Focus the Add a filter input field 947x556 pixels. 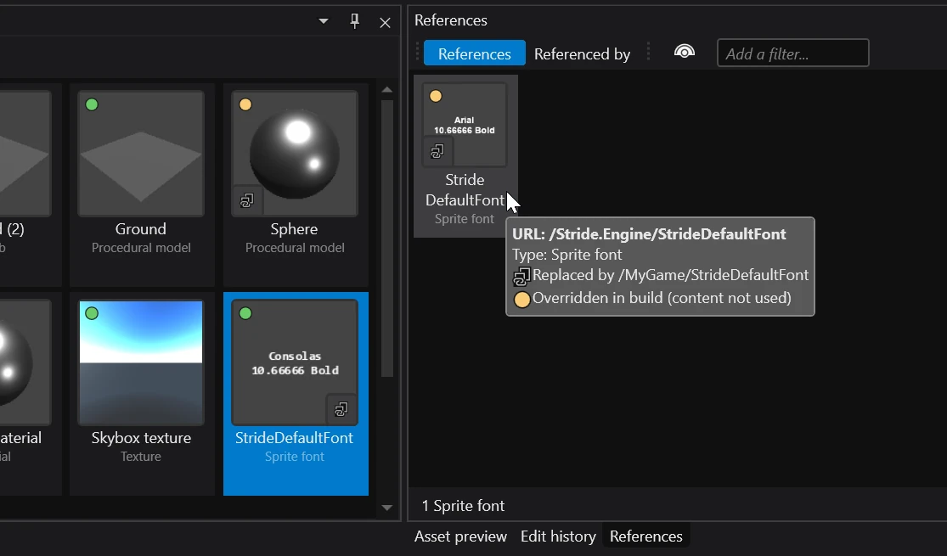coord(793,53)
